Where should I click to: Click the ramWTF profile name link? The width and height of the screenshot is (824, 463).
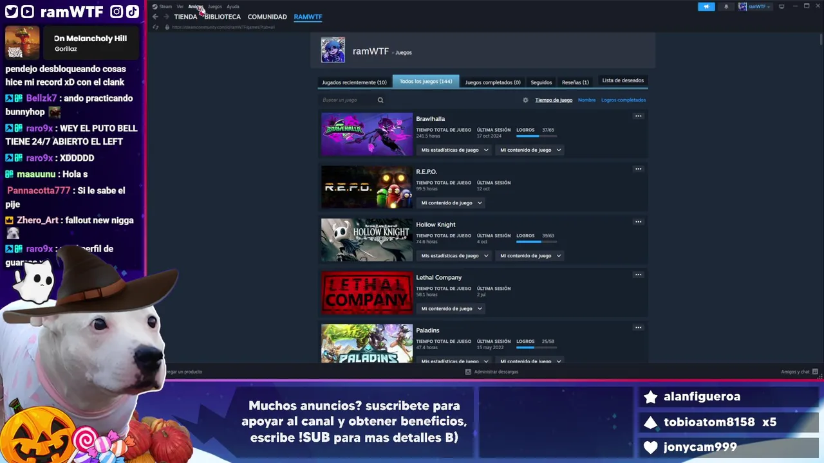[371, 51]
